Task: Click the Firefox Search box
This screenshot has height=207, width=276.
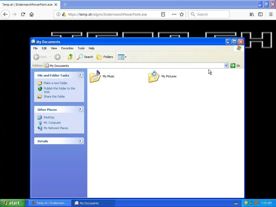Action: coord(209,14)
